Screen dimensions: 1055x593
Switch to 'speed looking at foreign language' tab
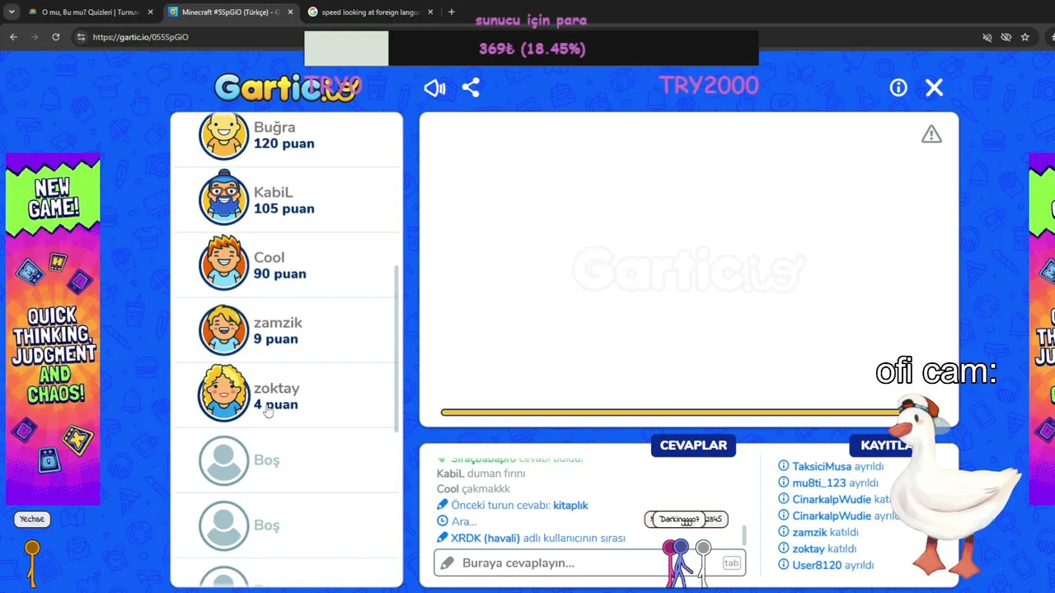coord(369,12)
